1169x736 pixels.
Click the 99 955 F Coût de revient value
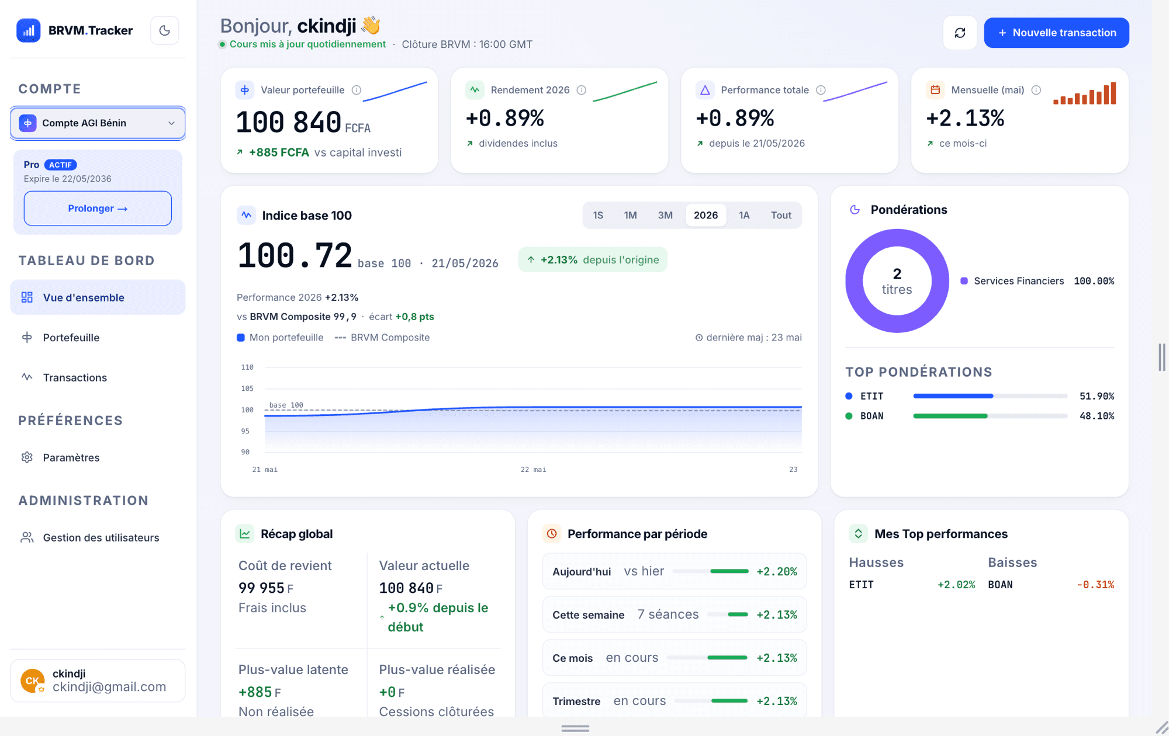[x=266, y=588]
